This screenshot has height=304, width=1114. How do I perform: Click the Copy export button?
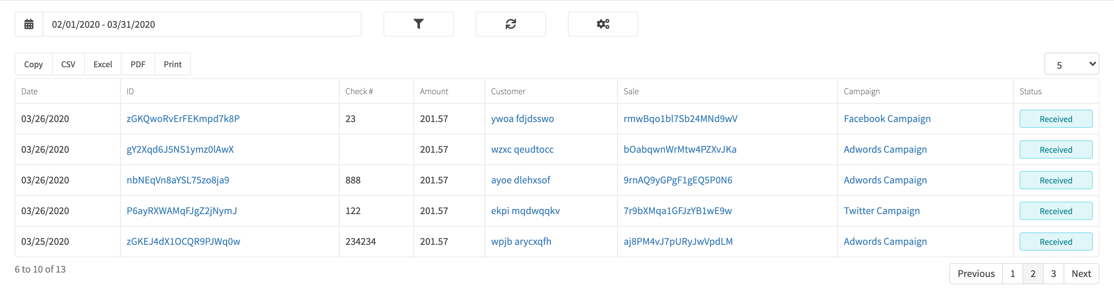click(33, 64)
